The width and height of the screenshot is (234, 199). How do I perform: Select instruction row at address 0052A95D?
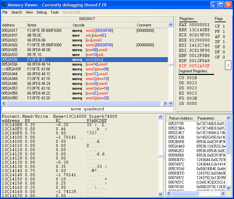coord(85,98)
